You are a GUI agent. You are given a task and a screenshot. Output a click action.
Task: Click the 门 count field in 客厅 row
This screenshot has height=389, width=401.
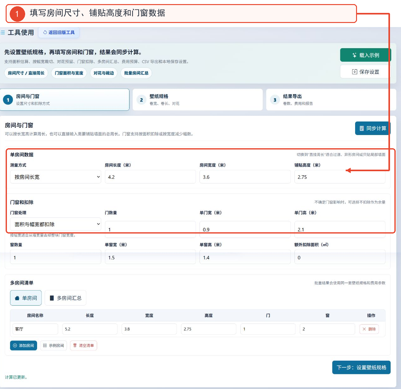click(x=268, y=329)
